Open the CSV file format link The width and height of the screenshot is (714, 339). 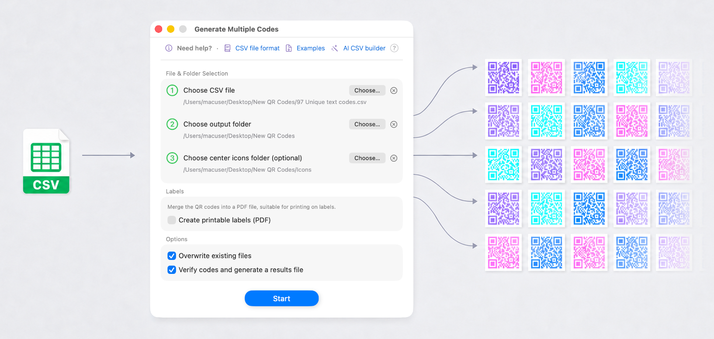(x=257, y=48)
